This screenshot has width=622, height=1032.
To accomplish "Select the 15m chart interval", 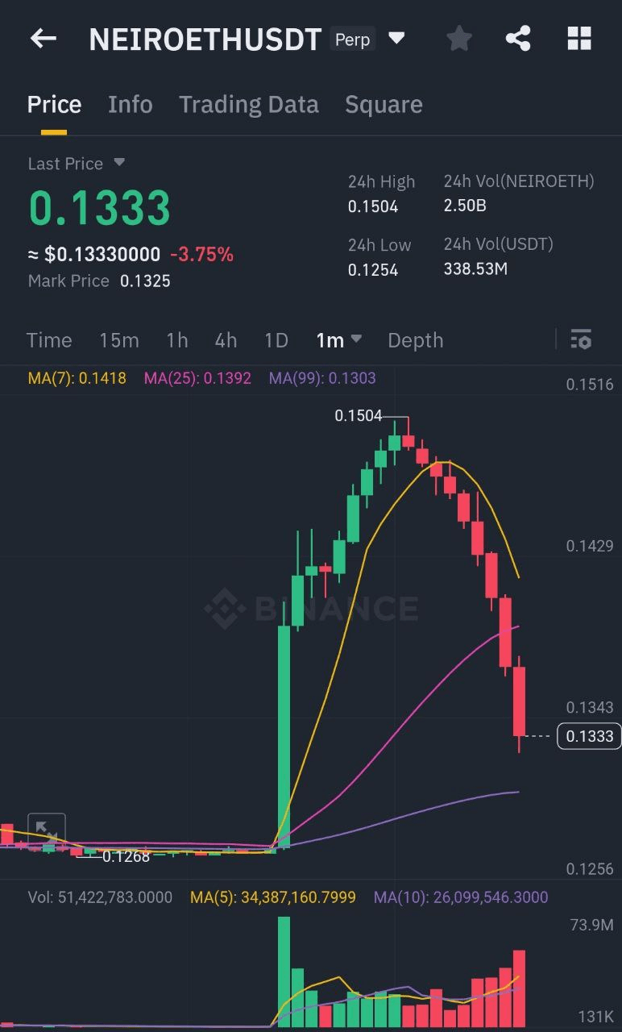I will click(119, 340).
